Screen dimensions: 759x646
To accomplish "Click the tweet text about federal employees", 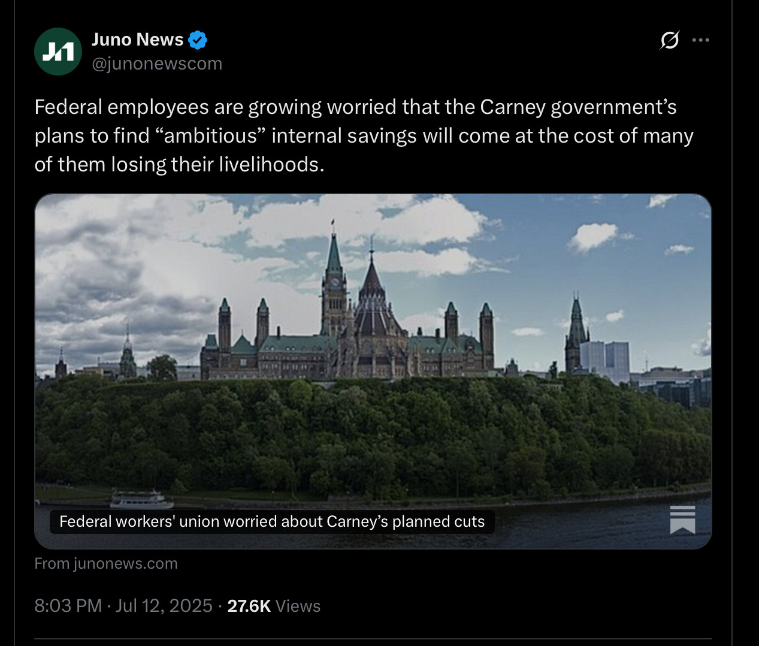I will coord(359,135).
